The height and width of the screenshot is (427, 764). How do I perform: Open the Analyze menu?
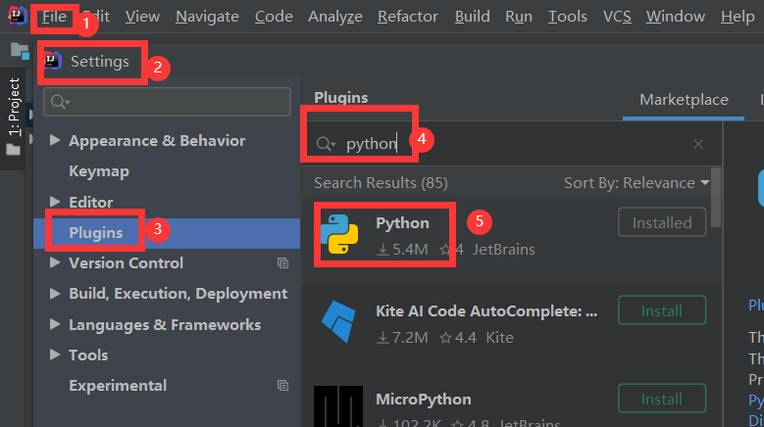(335, 17)
